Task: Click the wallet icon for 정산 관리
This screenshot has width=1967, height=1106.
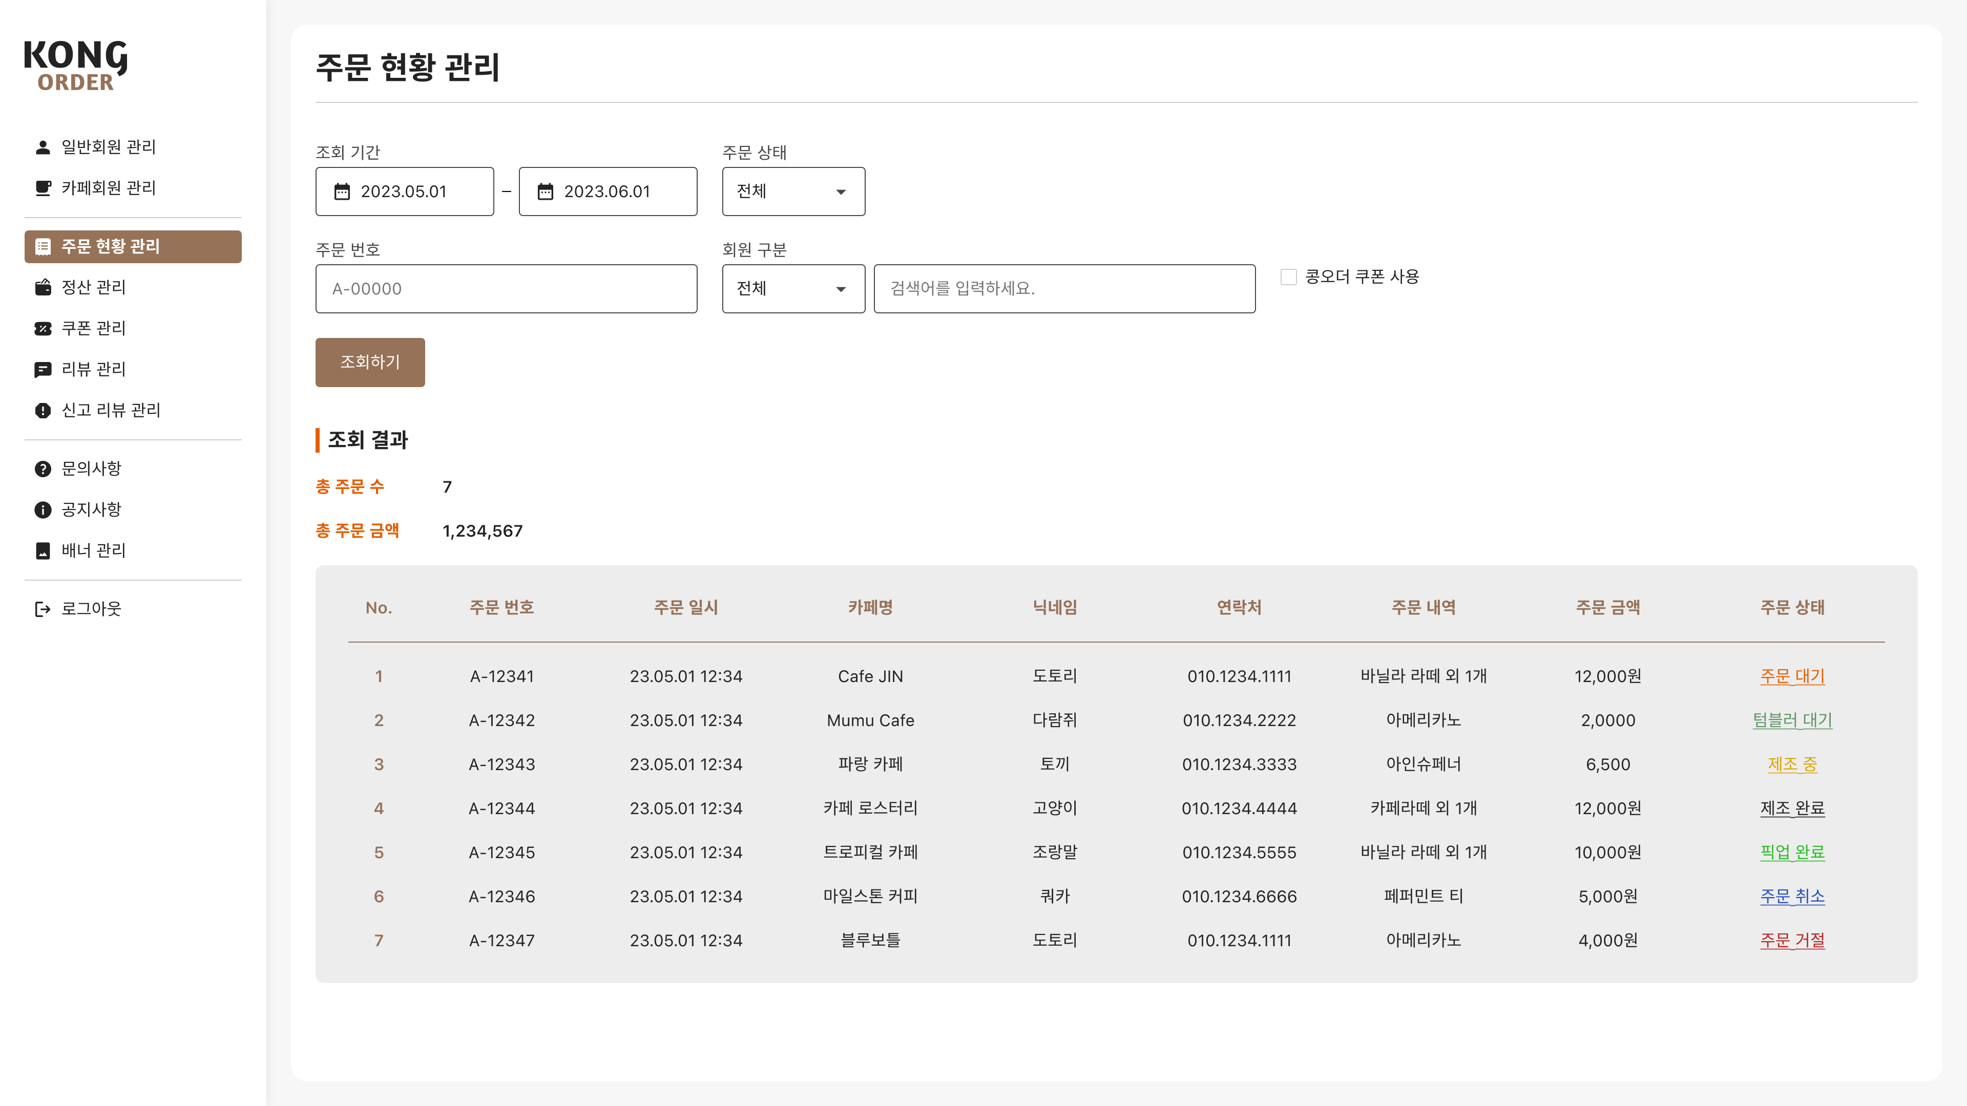Action: coord(43,288)
